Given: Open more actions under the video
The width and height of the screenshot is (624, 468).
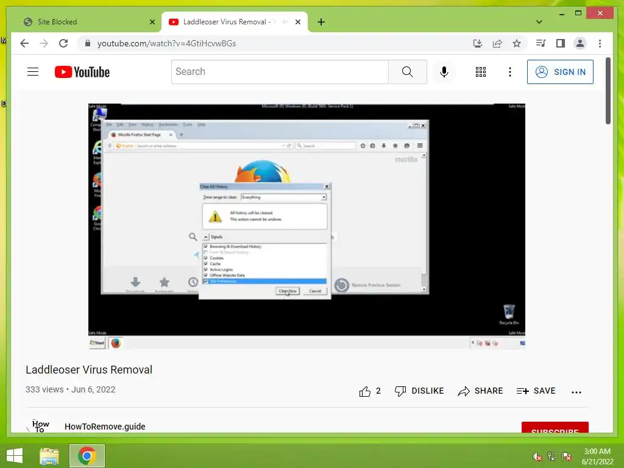Looking at the screenshot, I should [576, 392].
